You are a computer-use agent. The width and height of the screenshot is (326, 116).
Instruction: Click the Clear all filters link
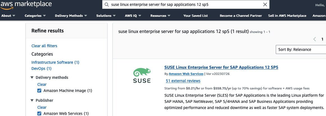tap(44, 46)
